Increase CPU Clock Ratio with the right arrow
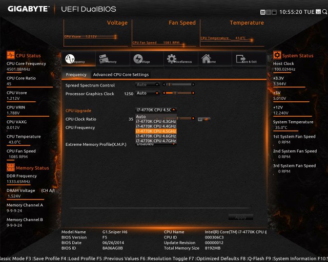This screenshot has height=262, width=328. tap(193, 118)
